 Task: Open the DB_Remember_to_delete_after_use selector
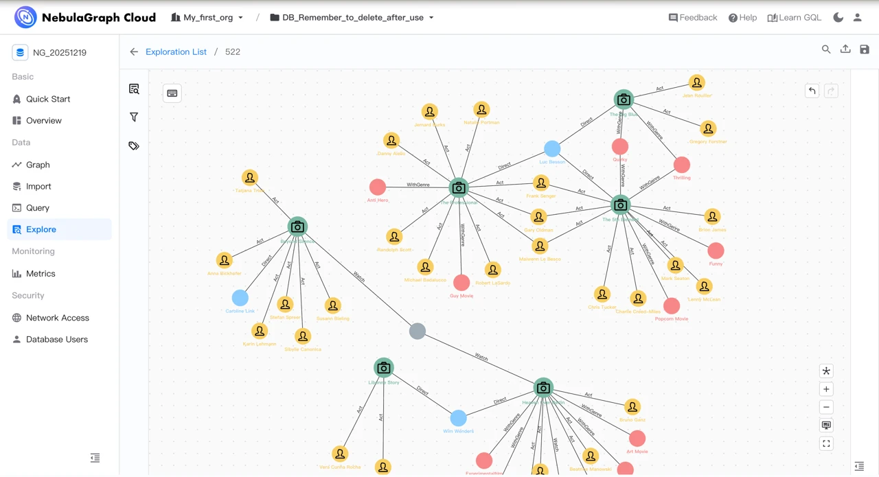coord(350,18)
